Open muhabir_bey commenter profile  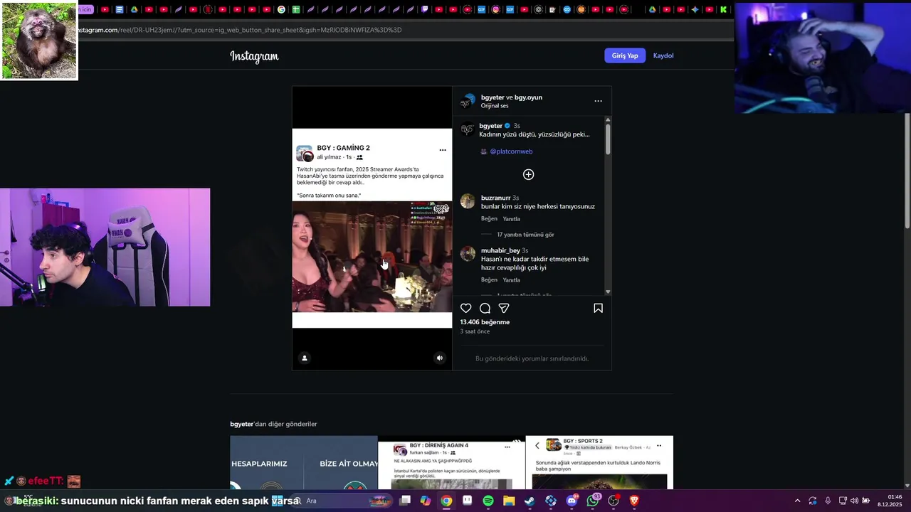500,250
